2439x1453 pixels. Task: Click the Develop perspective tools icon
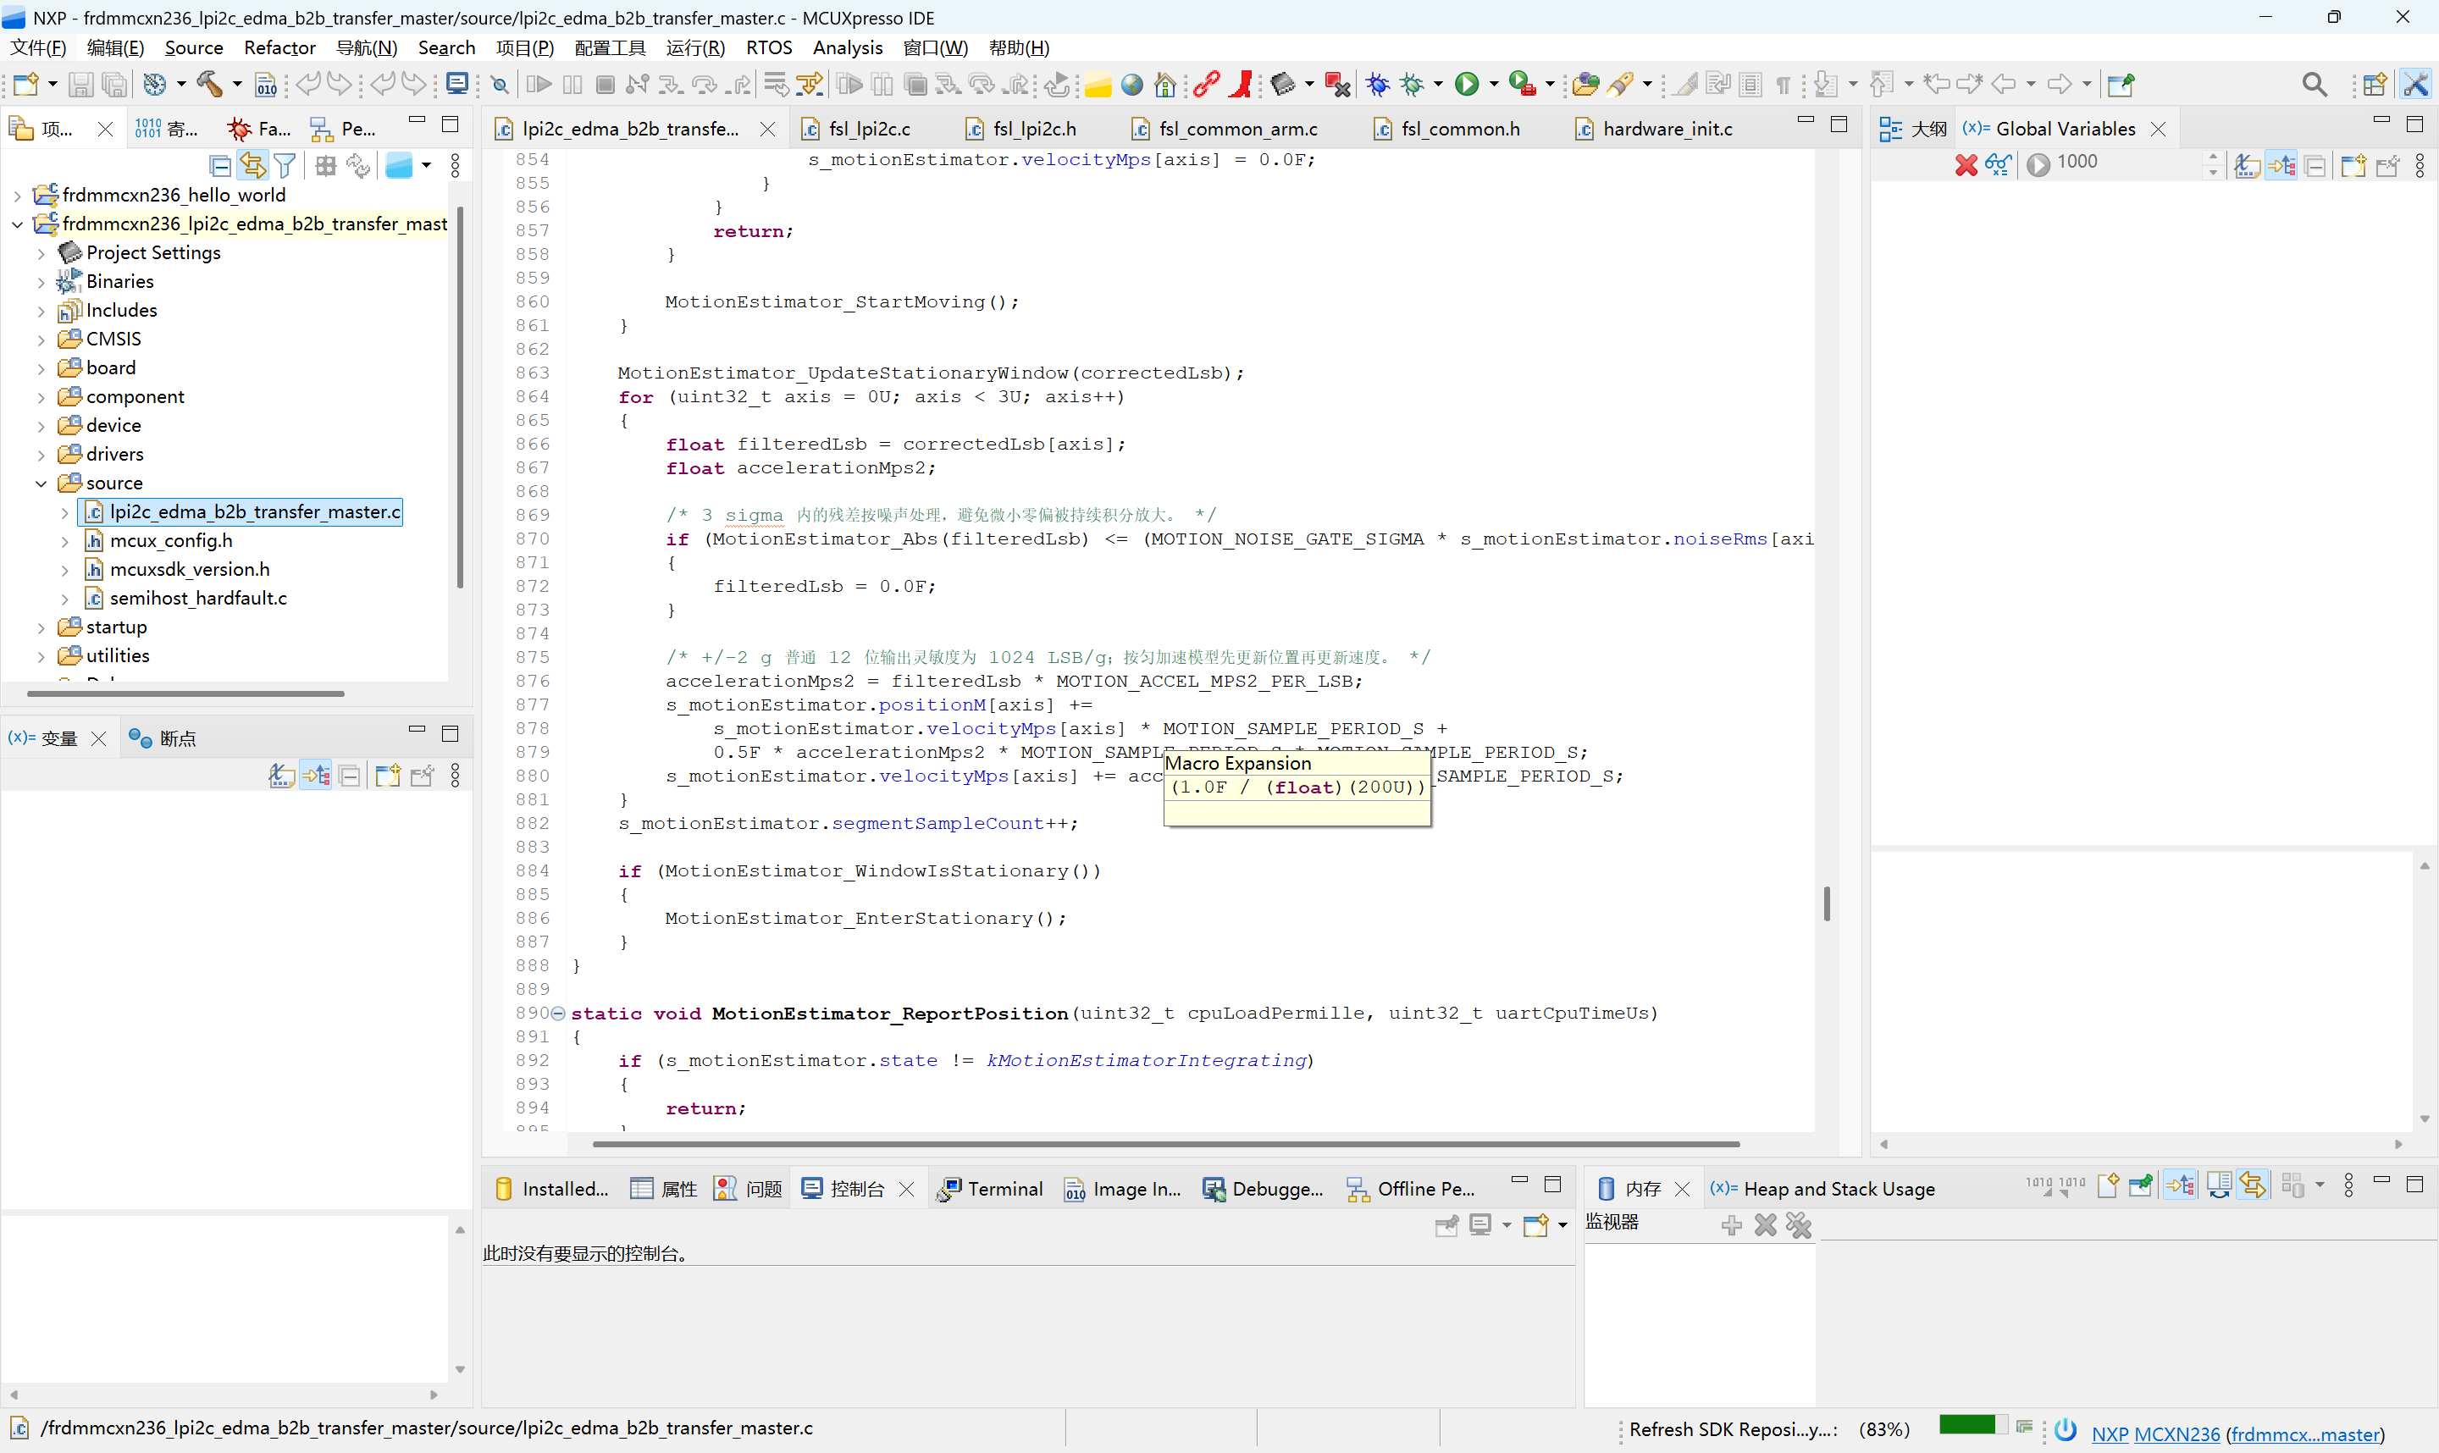click(x=2415, y=84)
